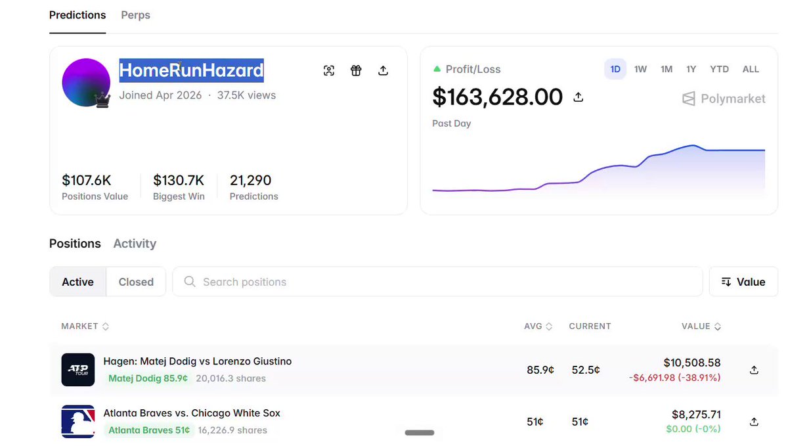Click the Search positions field
788x446 pixels.
[x=437, y=282]
